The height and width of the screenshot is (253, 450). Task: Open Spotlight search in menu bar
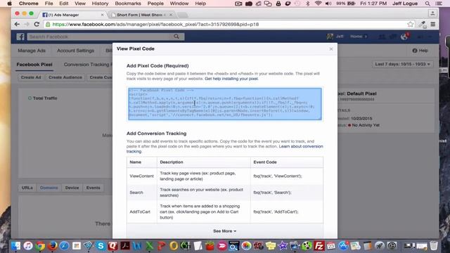pos(427,4)
